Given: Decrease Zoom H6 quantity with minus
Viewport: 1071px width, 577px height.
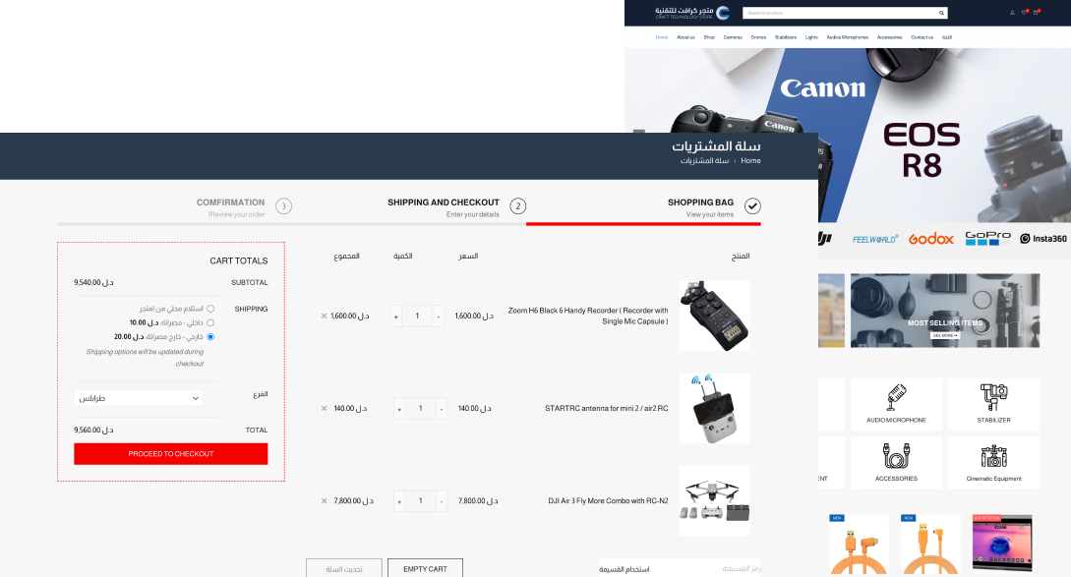Looking at the screenshot, I should (x=439, y=317).
